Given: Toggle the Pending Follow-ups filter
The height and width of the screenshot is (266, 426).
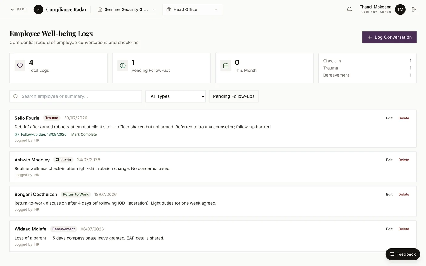Looking at the screenshot, I should [x=234, y=96].
